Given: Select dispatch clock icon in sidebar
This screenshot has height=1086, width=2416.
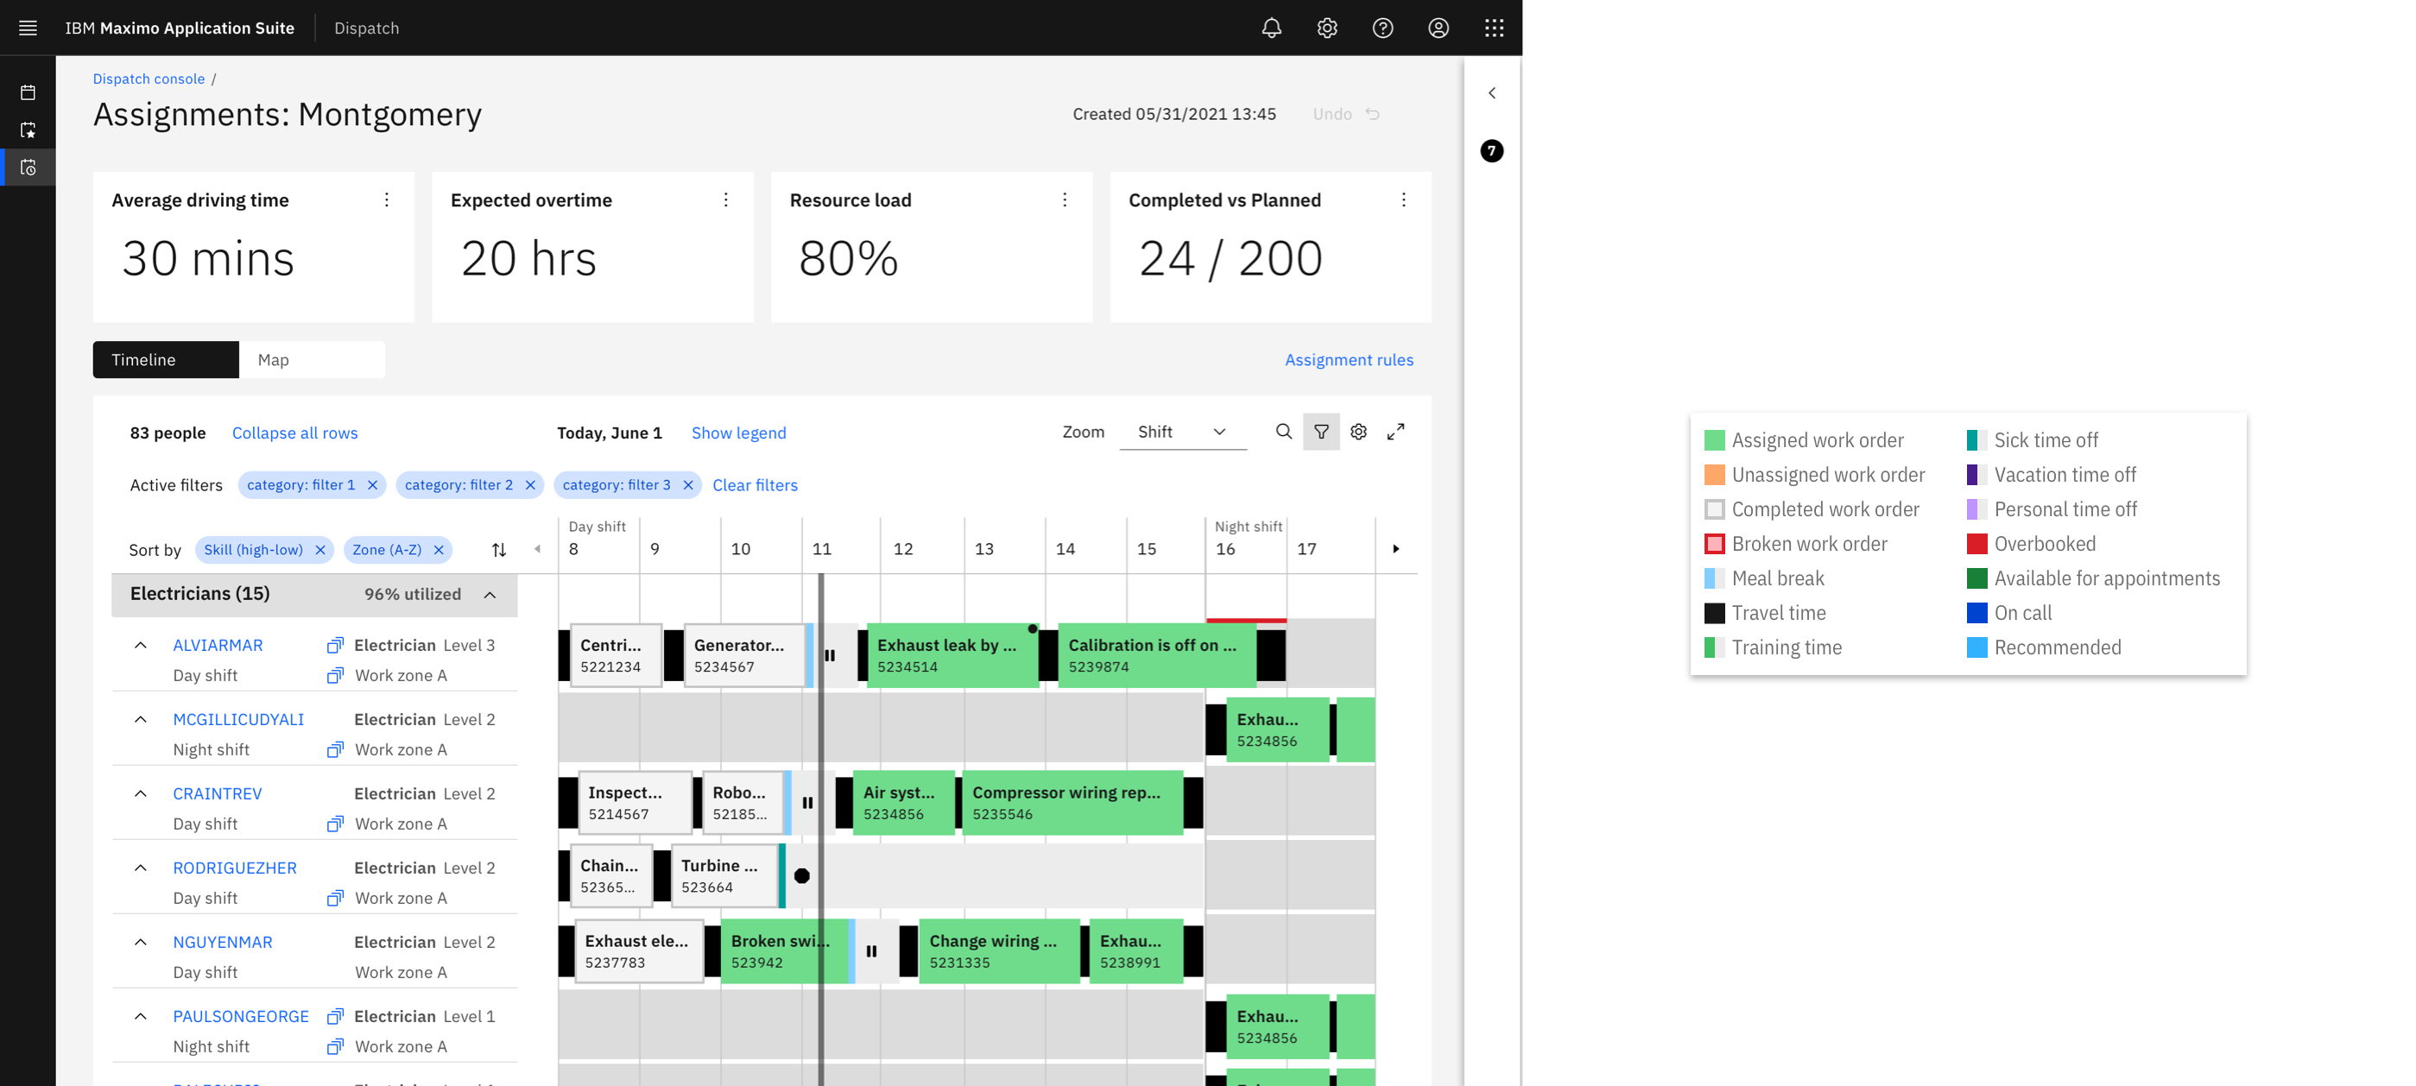Looking at the screenshot, I should 28,167.
